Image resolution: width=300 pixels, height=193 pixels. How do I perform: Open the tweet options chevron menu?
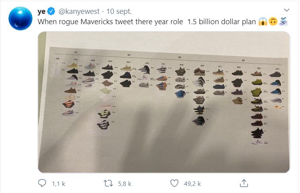tap(286, 10)
